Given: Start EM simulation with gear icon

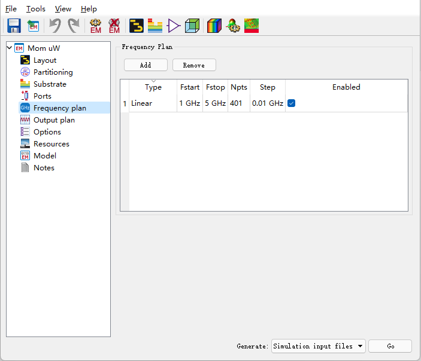Looking at the screenshot, I should [x=96, y=26].
